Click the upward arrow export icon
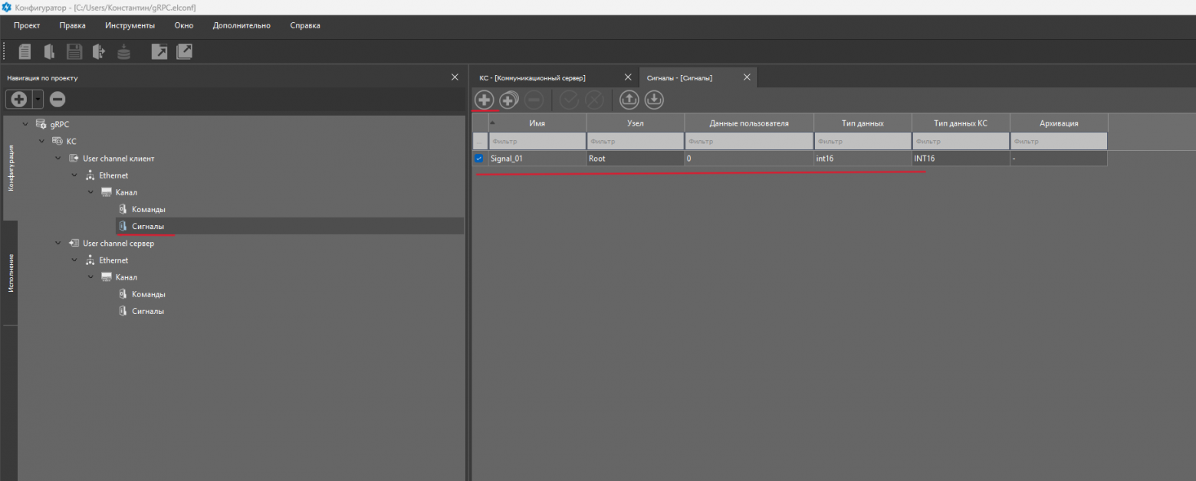 point(629,100)
